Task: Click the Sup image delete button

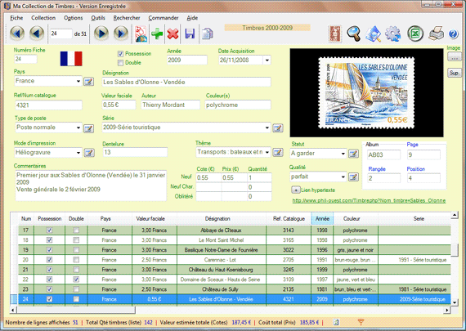Action: [x=454, y=73]
